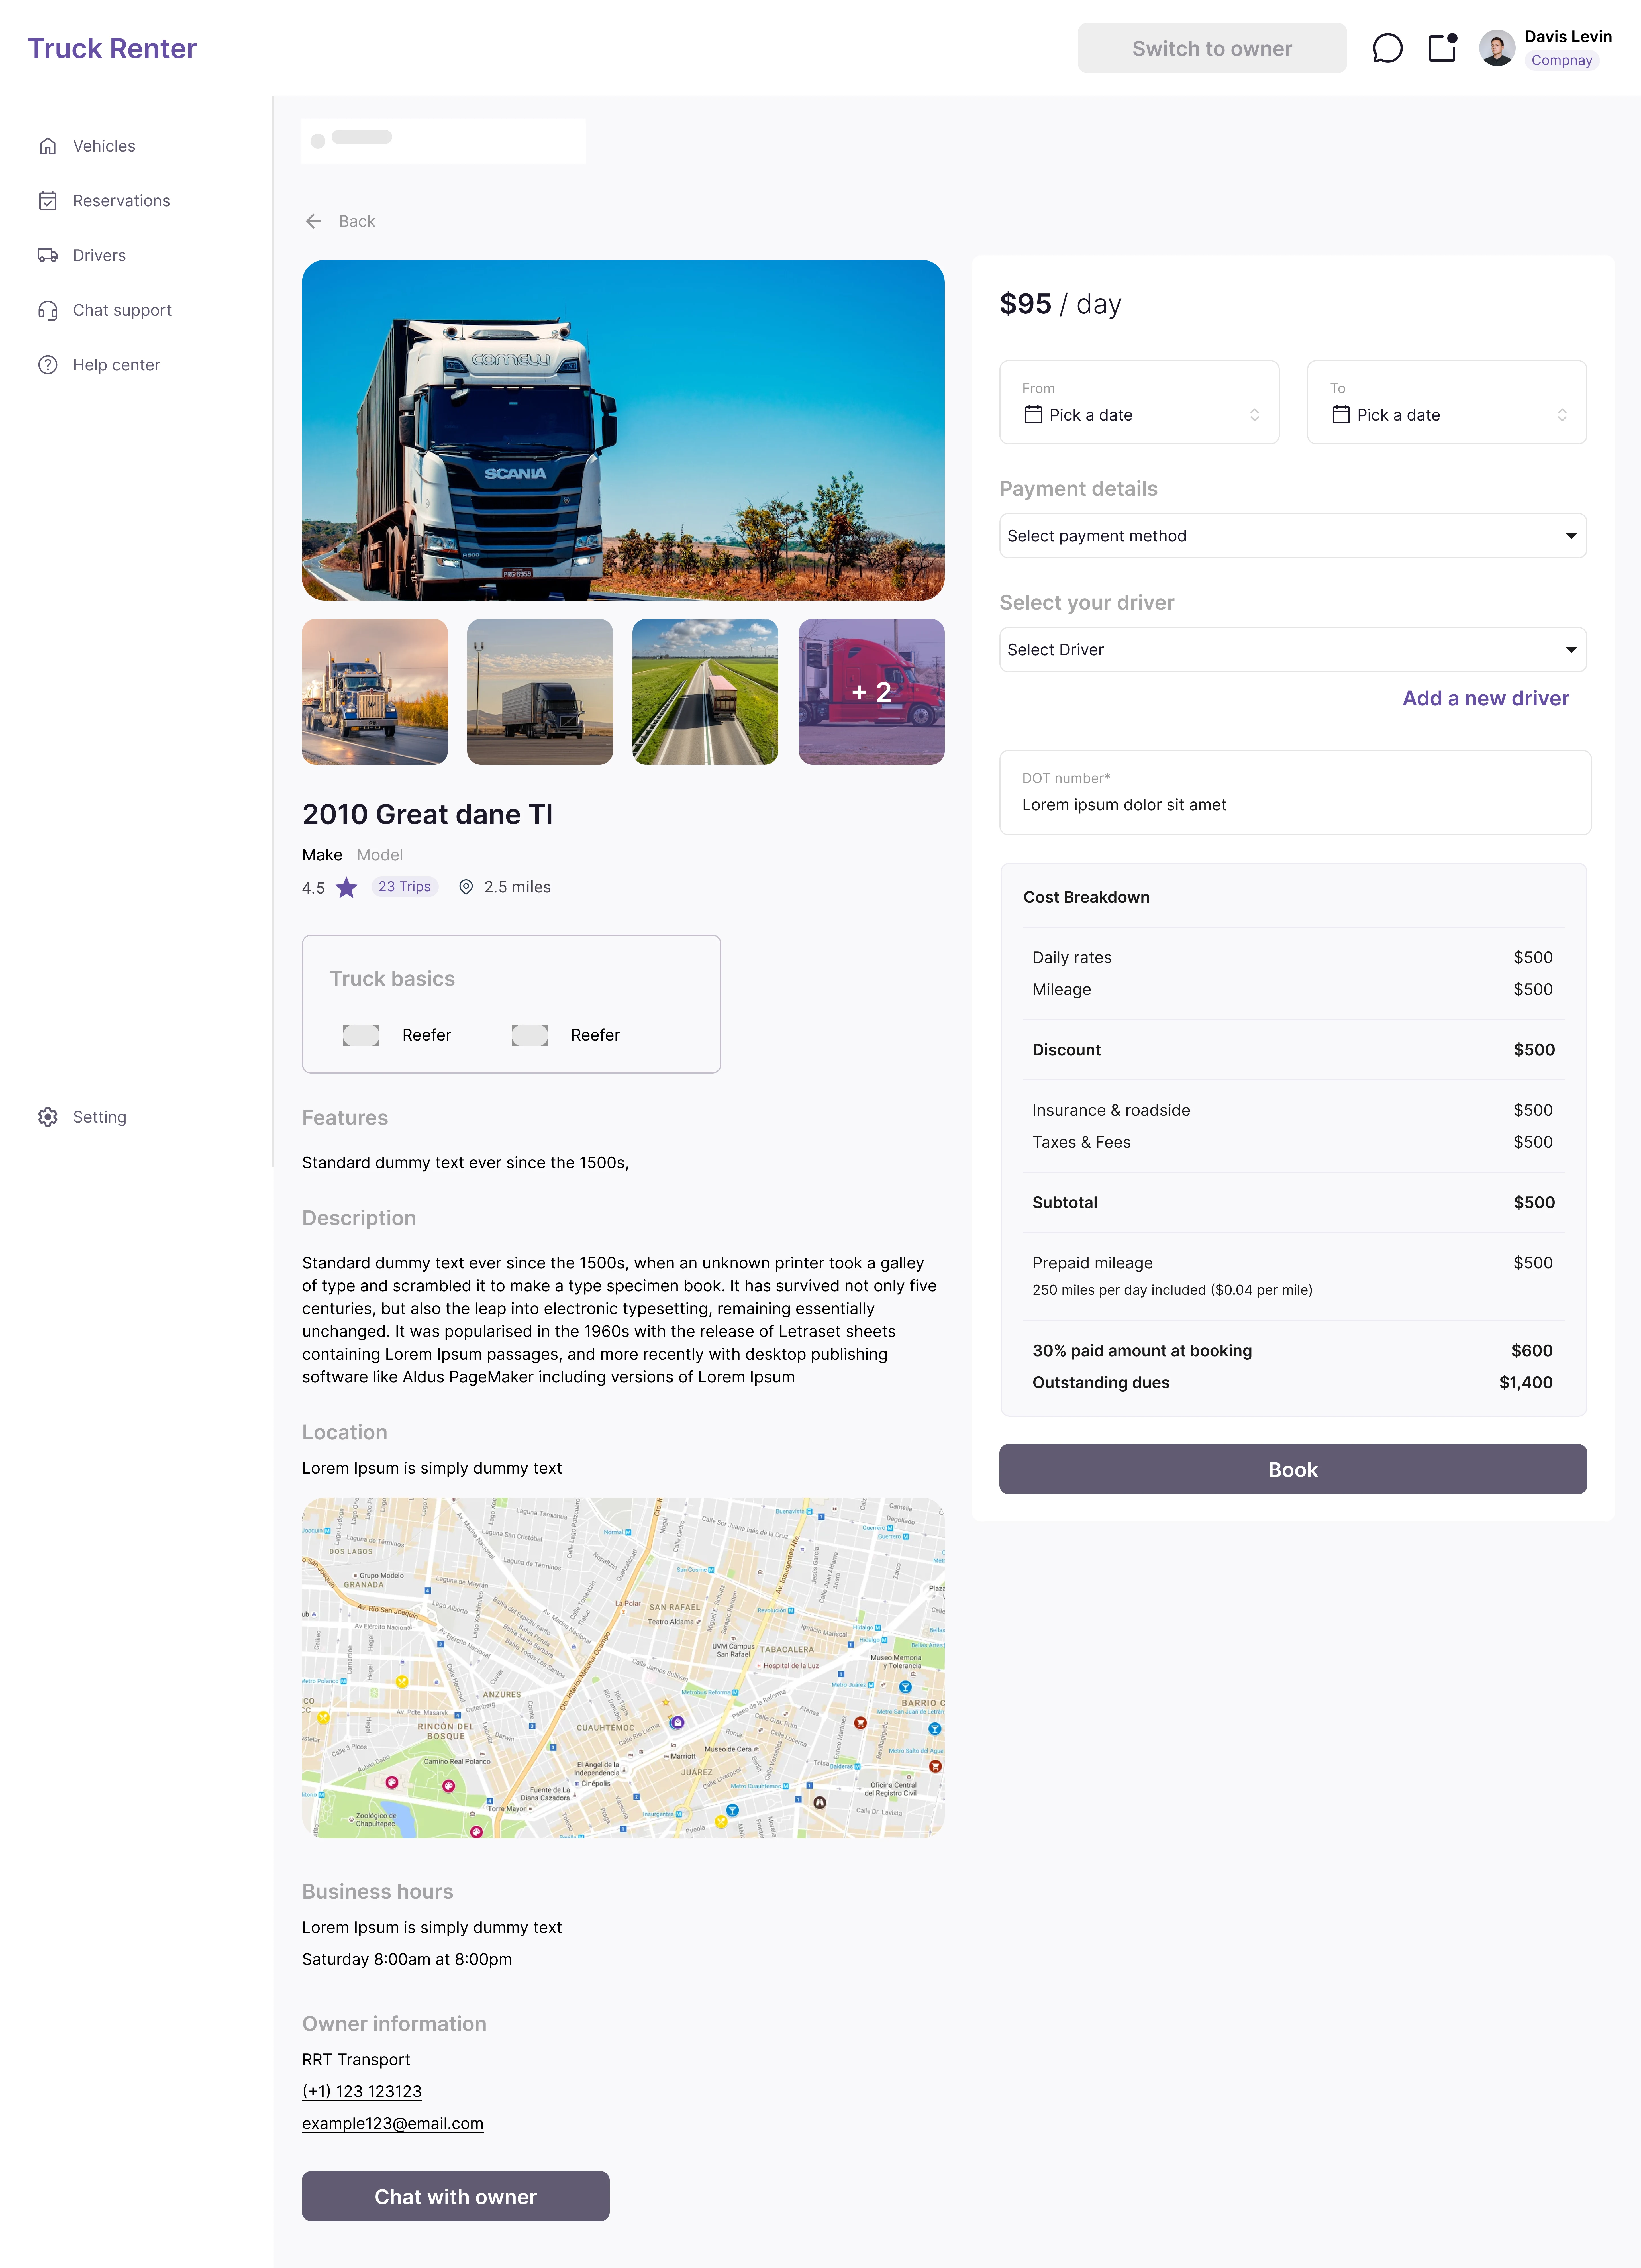Open Drivers from the sidebar

pos(99,256)
